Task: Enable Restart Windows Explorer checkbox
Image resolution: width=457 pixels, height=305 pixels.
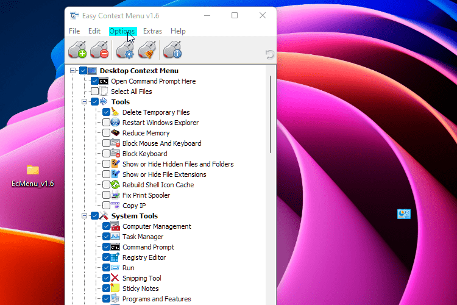Action: [x=106, y=122]
